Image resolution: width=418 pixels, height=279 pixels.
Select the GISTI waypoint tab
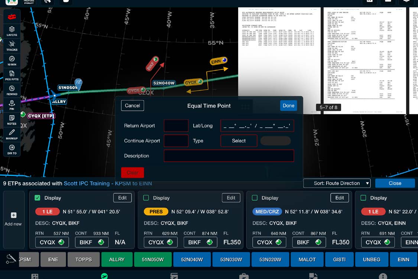[x=339, y=259]
